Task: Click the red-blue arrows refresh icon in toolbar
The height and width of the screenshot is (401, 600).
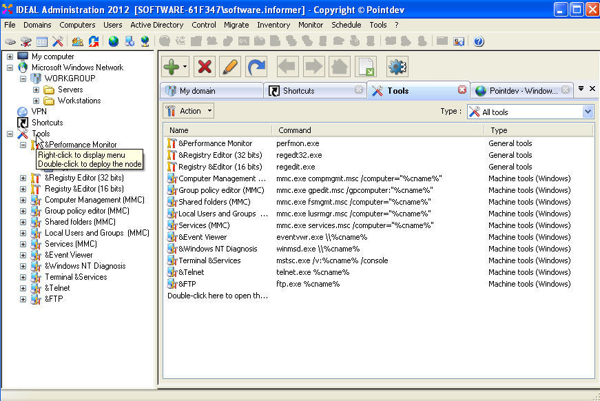Action: point(94,41)
